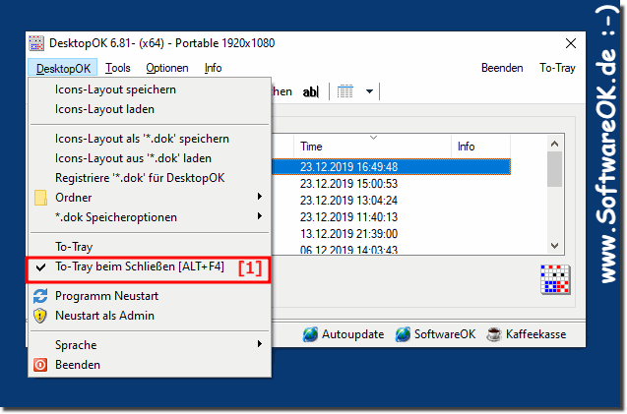Image resolution: width=627 pixels, height=414 pixels.
Task: Click the Time column sort chevron
Action: (373, 138)
